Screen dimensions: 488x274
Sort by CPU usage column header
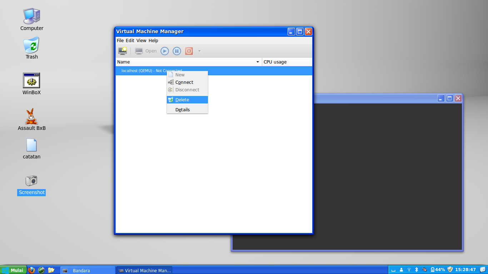point(275,62)
